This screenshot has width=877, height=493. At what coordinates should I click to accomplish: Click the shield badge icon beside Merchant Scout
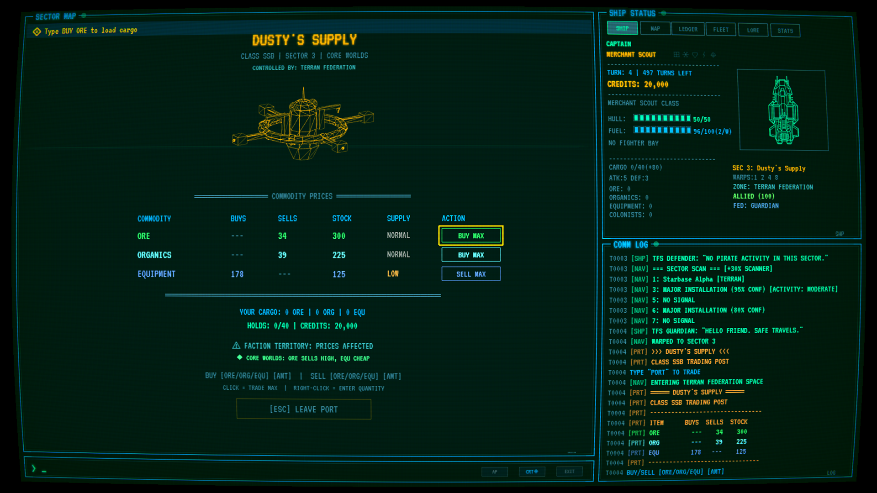coord(695,54)
